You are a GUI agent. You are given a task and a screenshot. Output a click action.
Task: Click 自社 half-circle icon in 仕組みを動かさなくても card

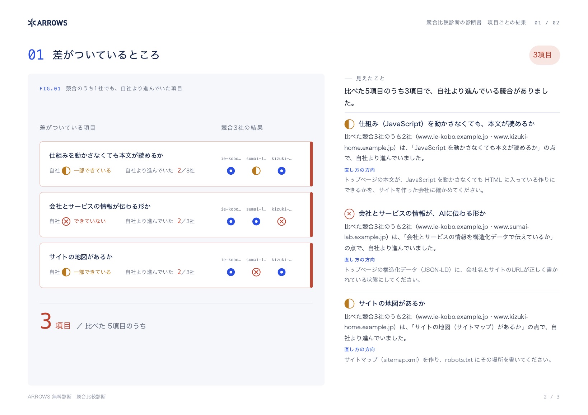click(66, 171)
